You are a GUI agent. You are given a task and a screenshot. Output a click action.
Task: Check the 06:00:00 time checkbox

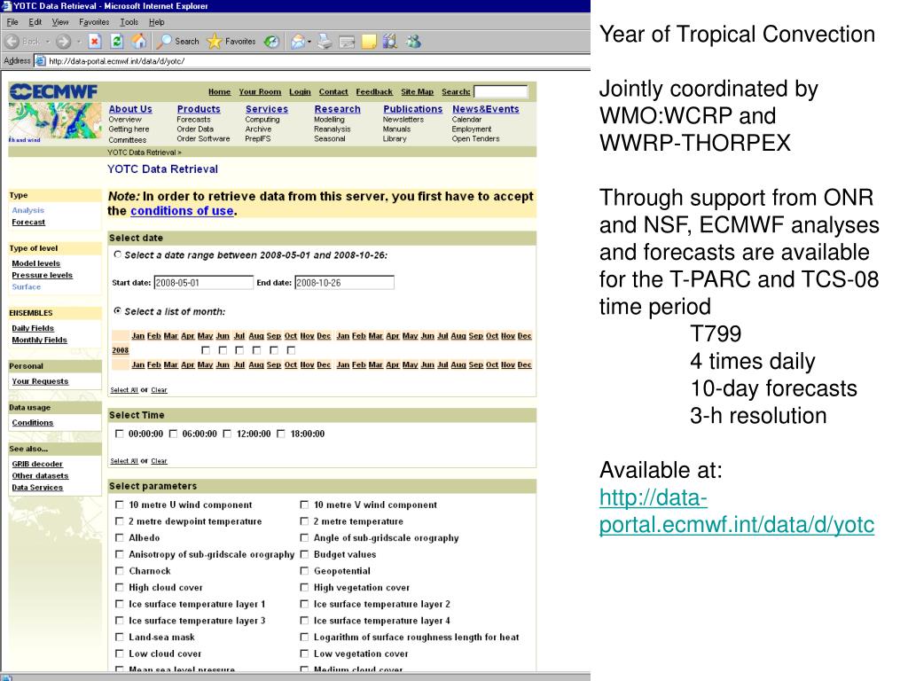173,434
